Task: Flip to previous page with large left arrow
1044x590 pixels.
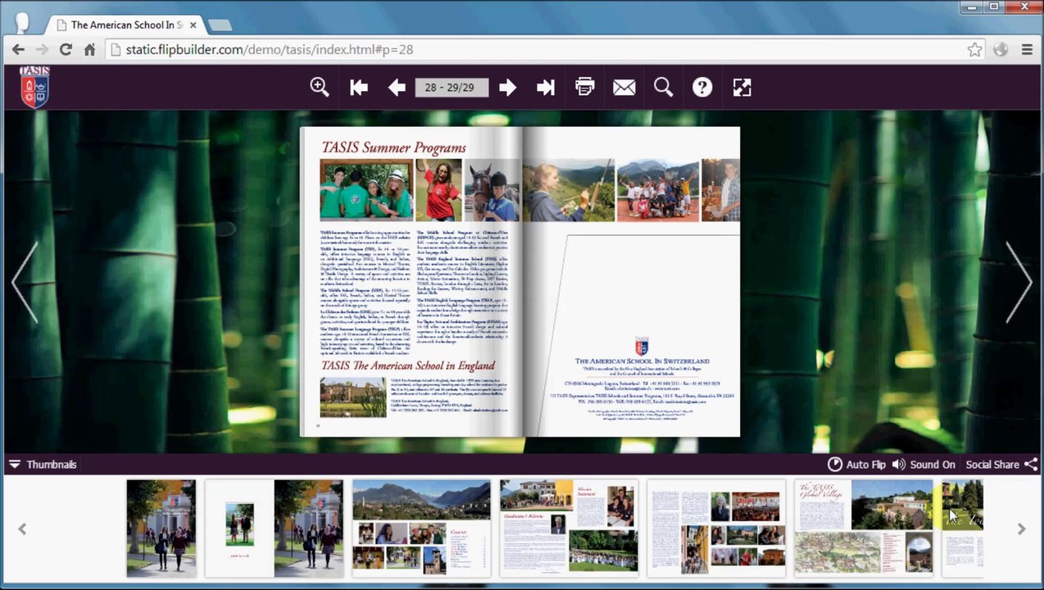Action: pyautogui.click(x=25, y=283)
